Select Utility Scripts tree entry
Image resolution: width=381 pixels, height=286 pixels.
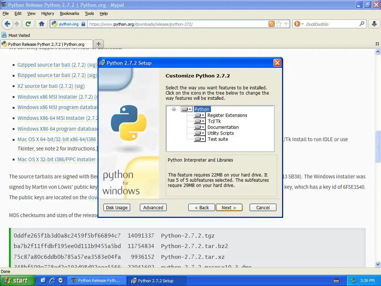(x=221, y=133)
